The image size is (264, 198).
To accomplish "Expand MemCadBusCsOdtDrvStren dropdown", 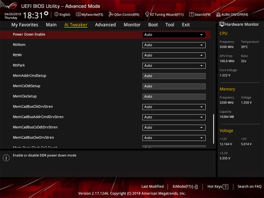I will (x=174, y=128).
